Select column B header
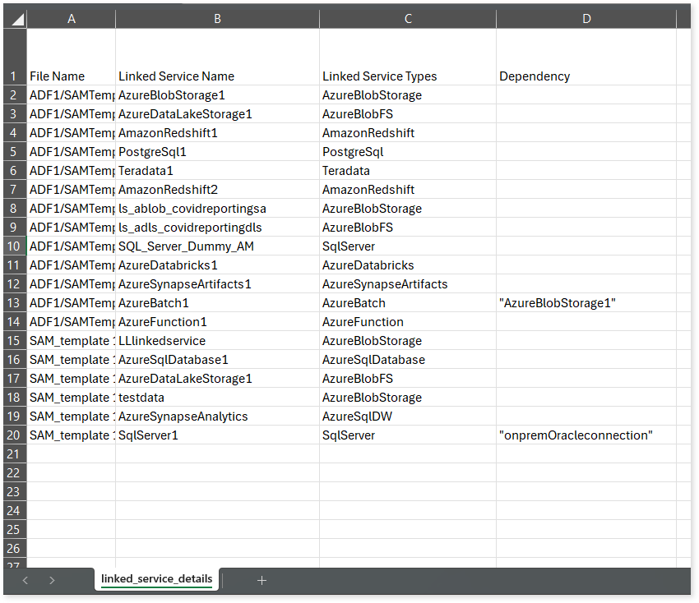The width and height of the screenshot is (699, 603). pos(217,19)
